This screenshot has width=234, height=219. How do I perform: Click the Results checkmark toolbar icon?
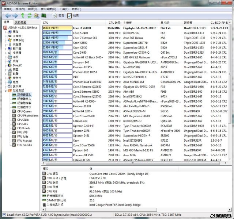[x=69, y=16]
